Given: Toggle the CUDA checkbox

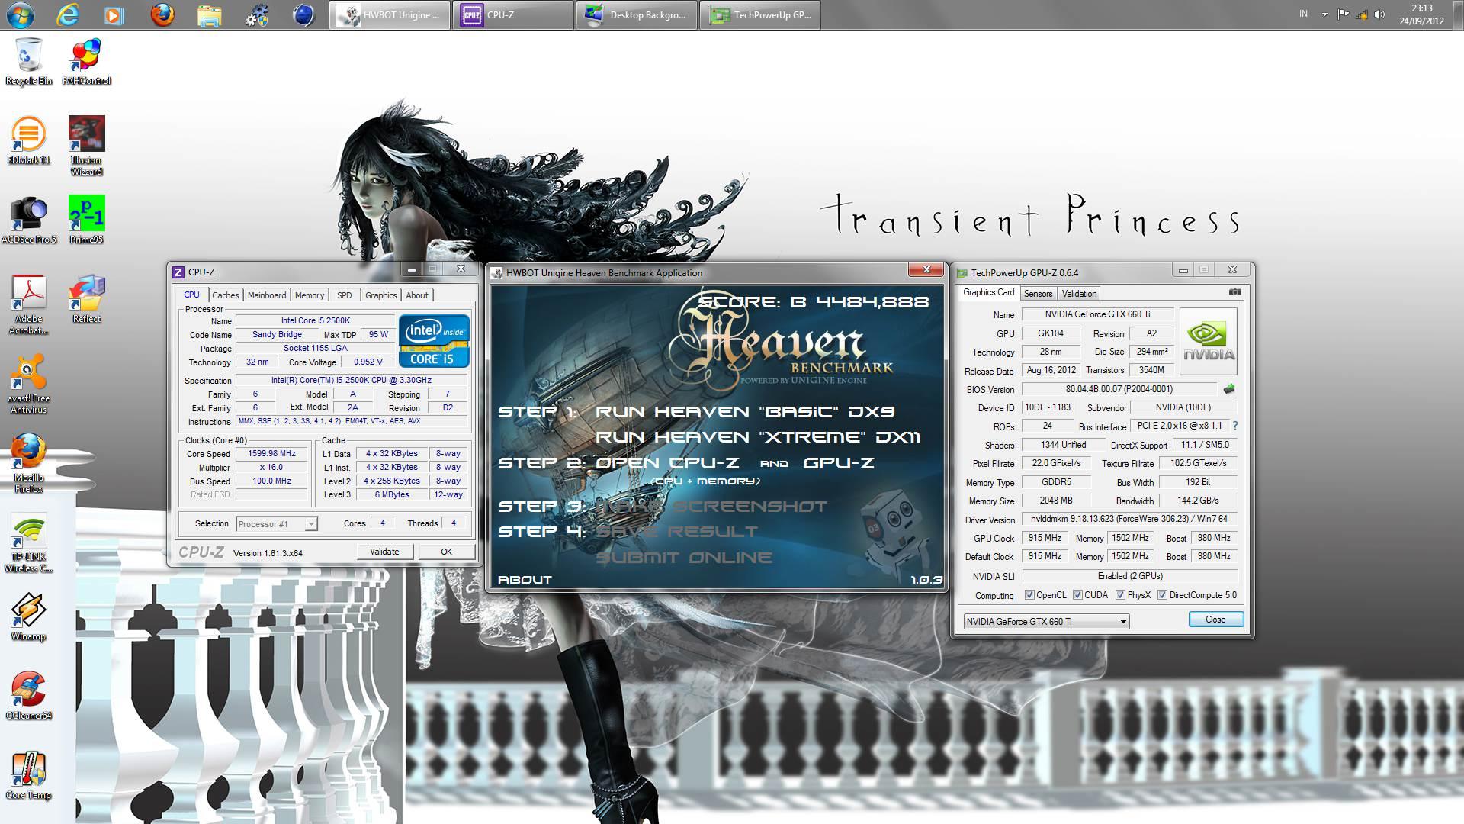Looking at the screenshot, I should pos(1077,595).
